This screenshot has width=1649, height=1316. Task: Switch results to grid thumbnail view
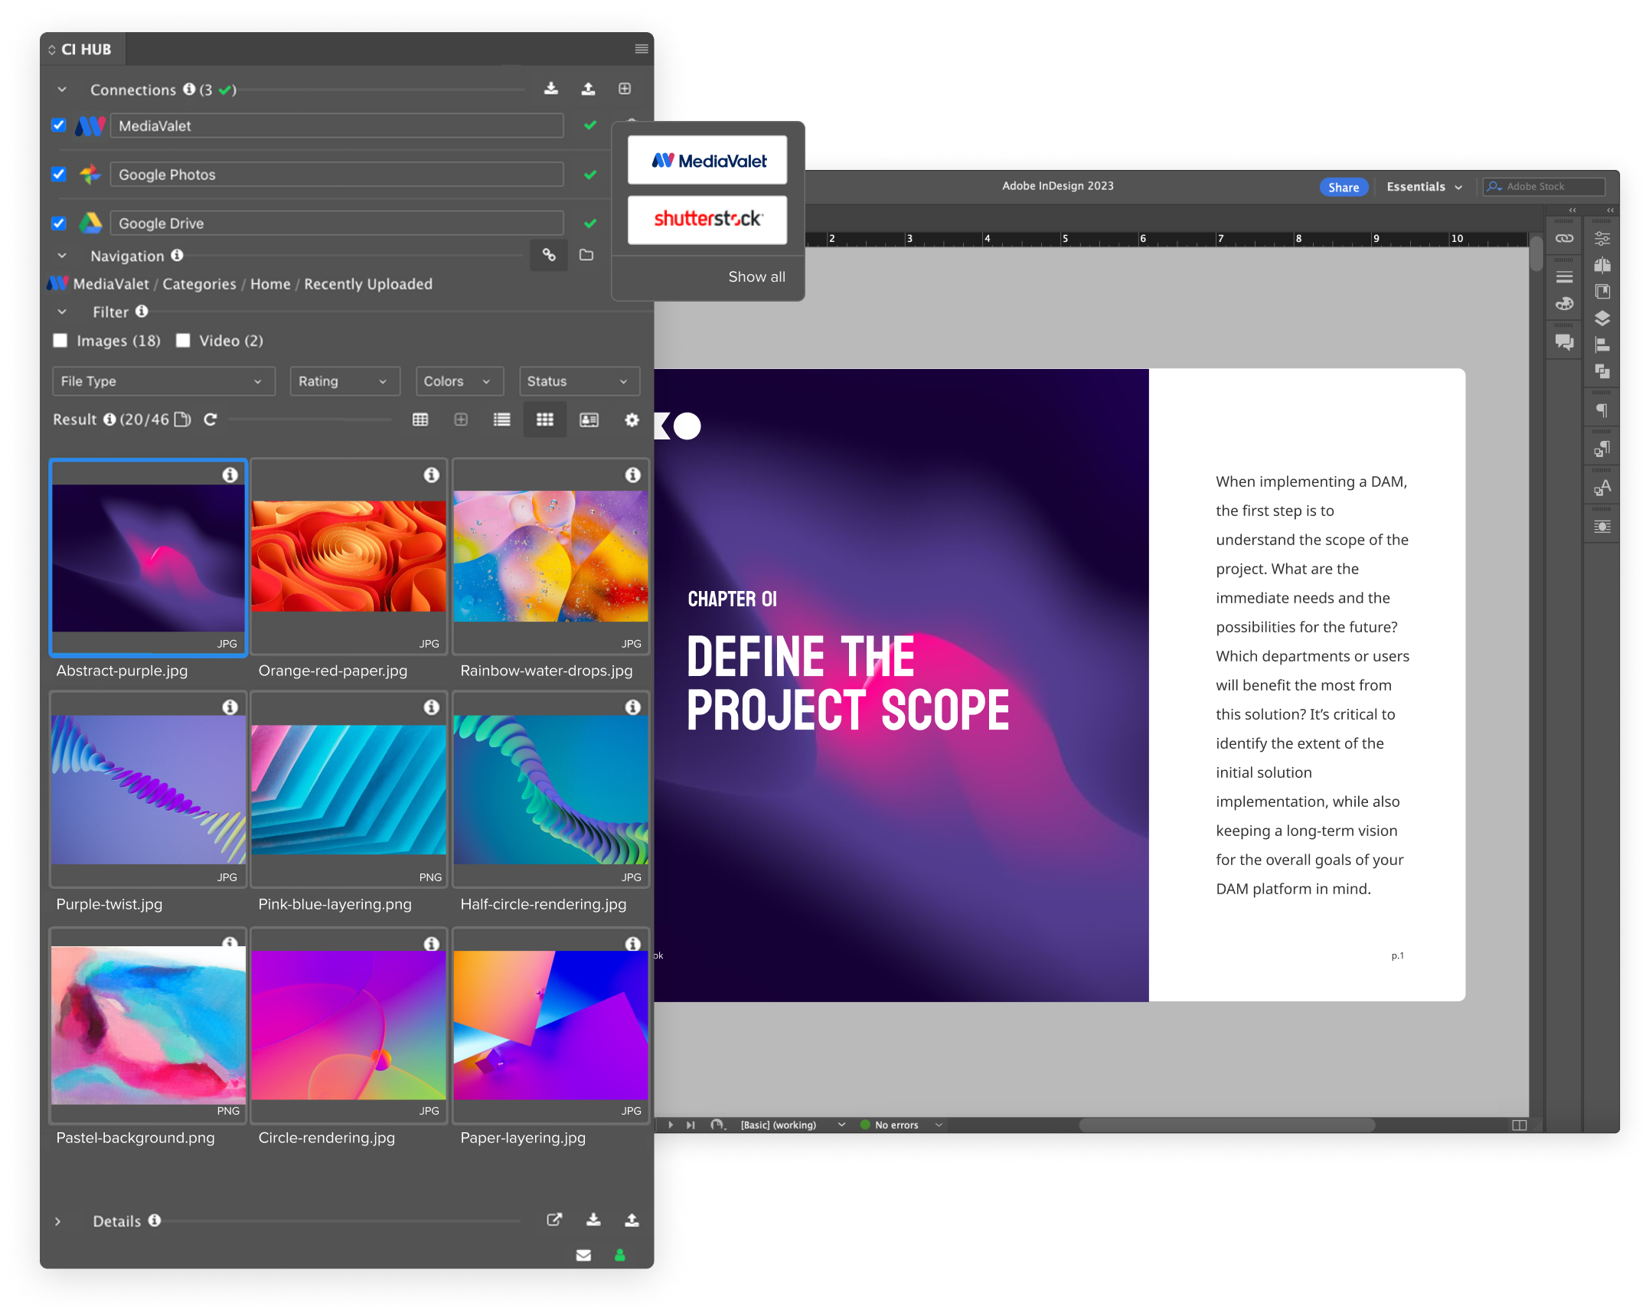click(x=545, y=420)
